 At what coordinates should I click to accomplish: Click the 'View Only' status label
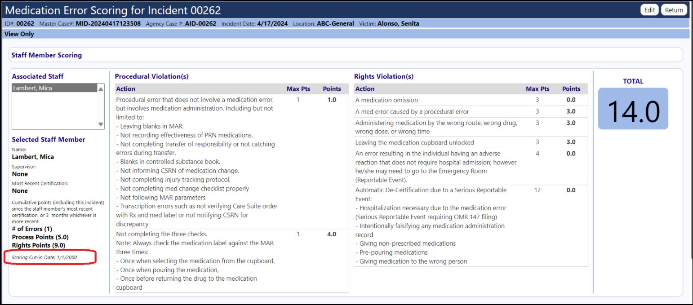[19, 34]
